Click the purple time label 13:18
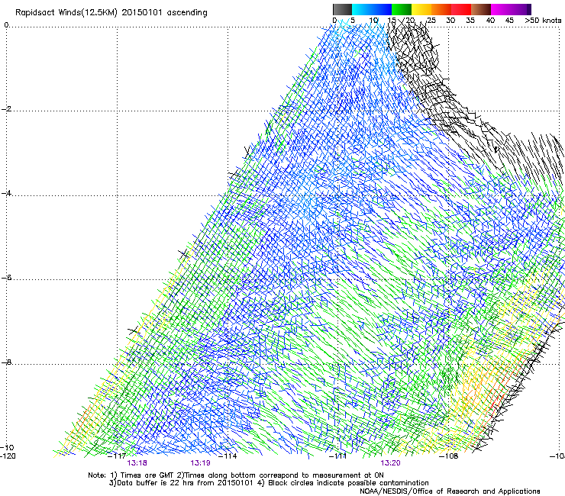This screenshot has height=496, width=565. pos(137,463)
